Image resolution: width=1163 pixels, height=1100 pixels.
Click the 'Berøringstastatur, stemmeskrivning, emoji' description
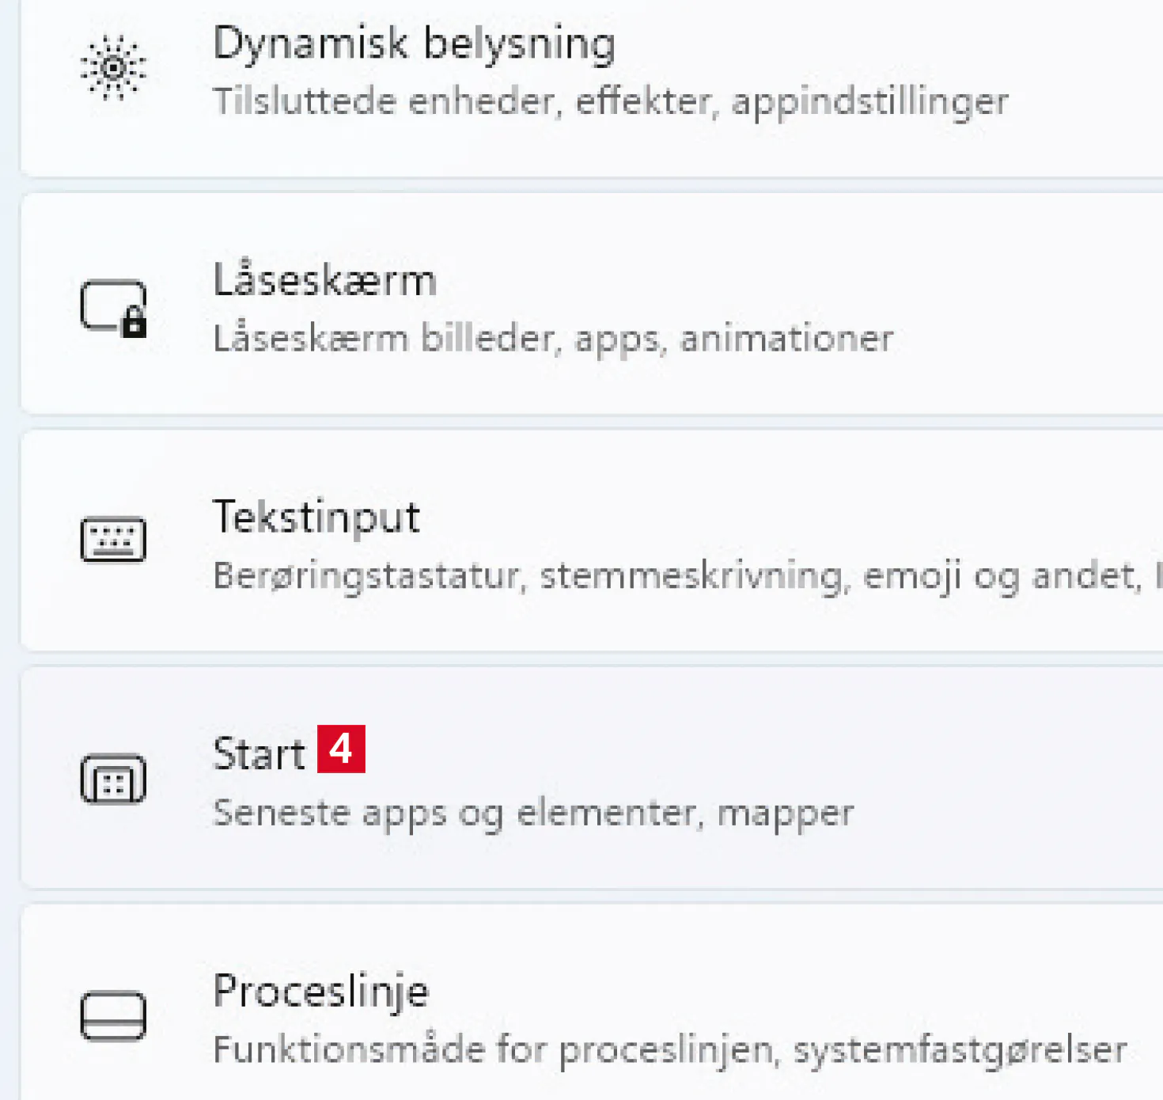pyautogui.click(x=676, y=575)
